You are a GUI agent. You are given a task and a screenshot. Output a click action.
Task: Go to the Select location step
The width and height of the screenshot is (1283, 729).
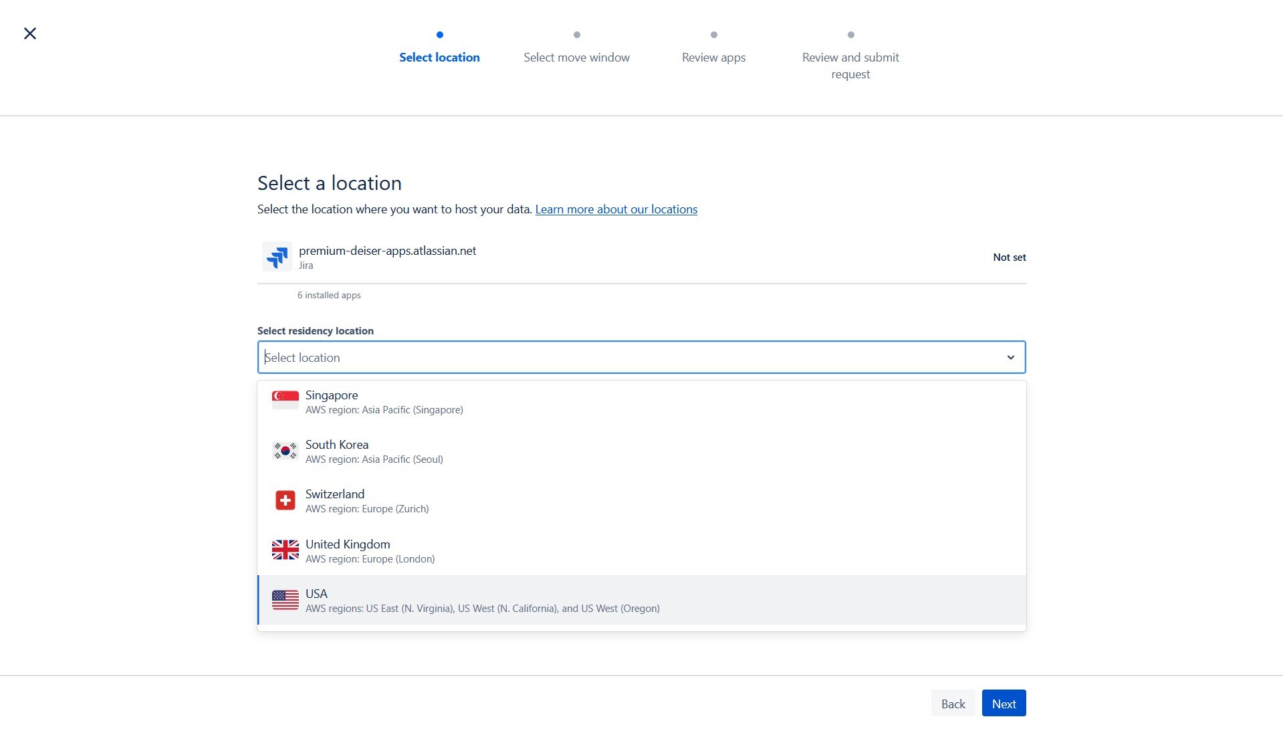[x=439, y=58]
